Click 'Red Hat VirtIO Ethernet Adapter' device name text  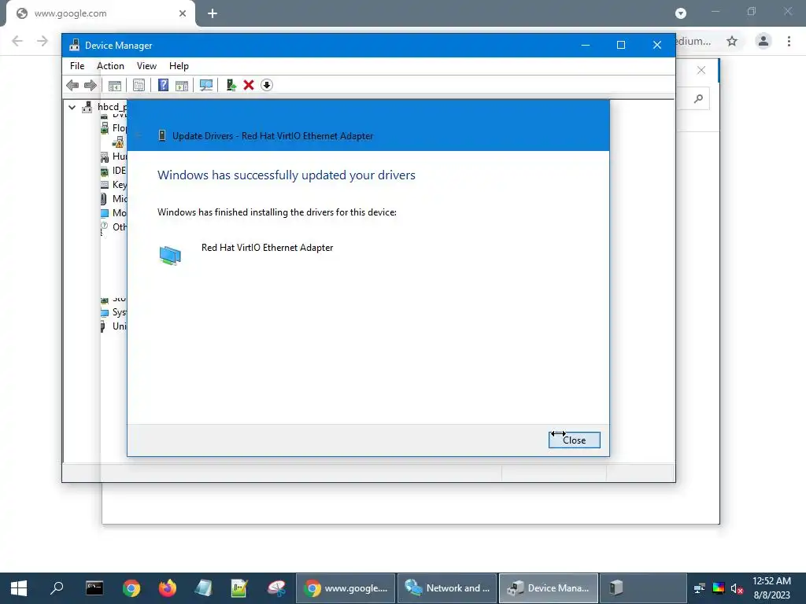pyautogui.click(x=268, y=248)
